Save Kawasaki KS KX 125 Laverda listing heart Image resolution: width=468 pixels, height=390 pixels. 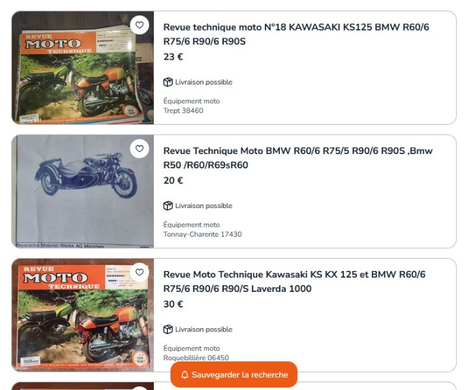[140, 272]
